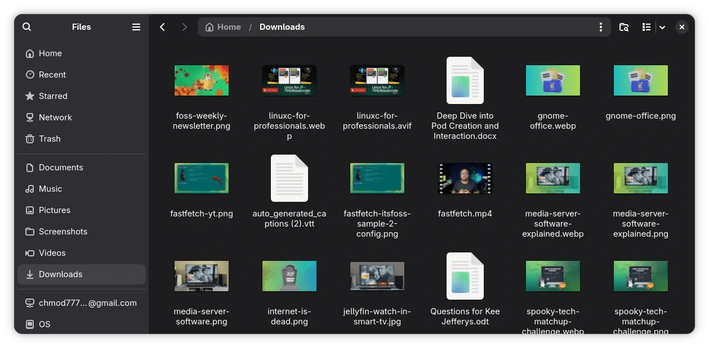
Task: Go back with the left arrow
Action: click(162, 27)
